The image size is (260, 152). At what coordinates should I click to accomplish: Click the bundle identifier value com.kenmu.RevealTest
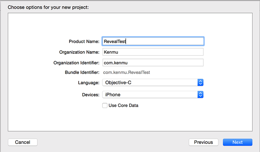[126, 73]
